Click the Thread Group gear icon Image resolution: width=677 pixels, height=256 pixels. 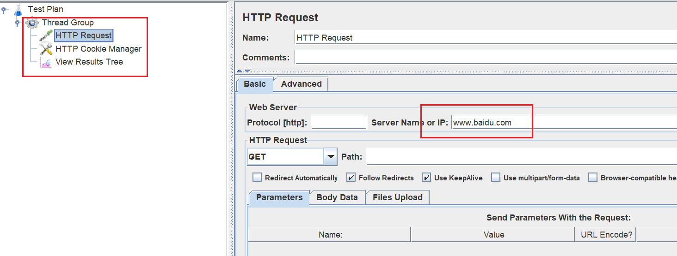coord(32,23)
